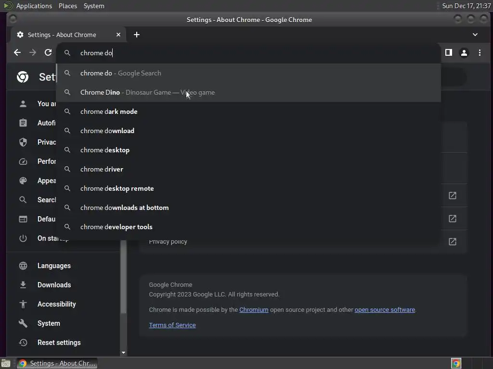The height and width of the screenshot is (369, 493).
Task: Open the 'open source software' link
Action: (385, 310)
